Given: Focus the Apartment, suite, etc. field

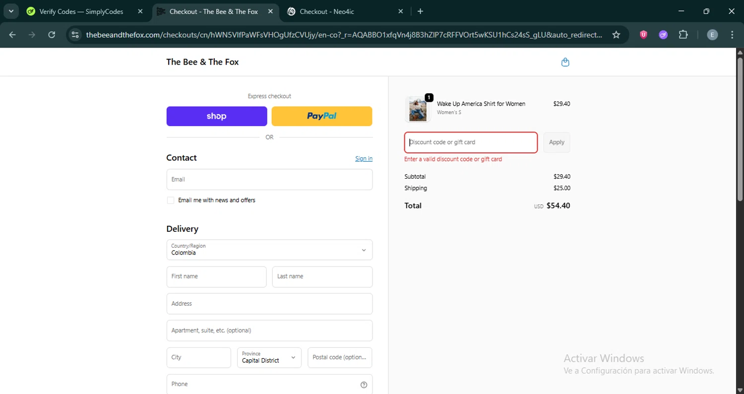Looking at the screenshot, I should (x=269, y=330).
